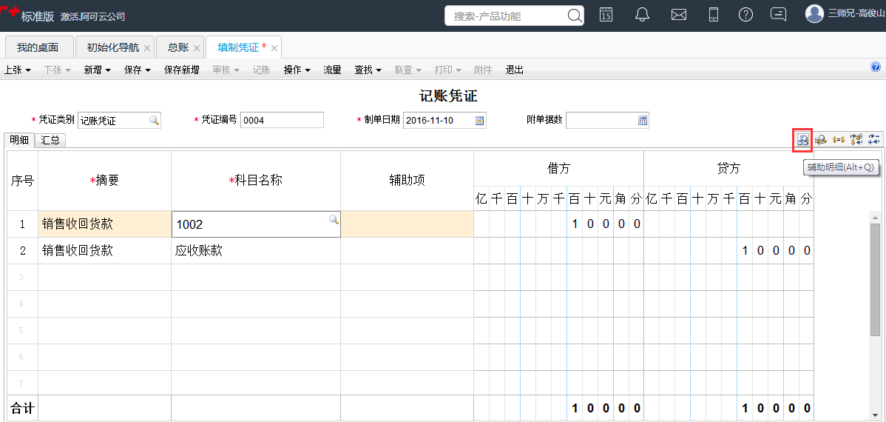Open the calendar icon in the top header
The height and width of the screenshot is (422, 886).
[x=606, y=15]
